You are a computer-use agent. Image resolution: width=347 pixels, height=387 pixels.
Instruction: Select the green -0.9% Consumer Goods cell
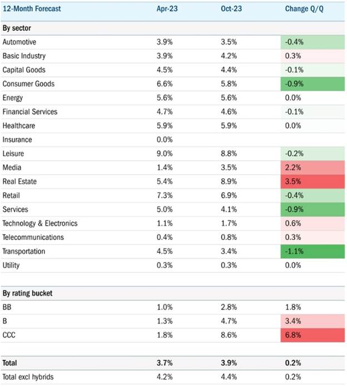313,84
